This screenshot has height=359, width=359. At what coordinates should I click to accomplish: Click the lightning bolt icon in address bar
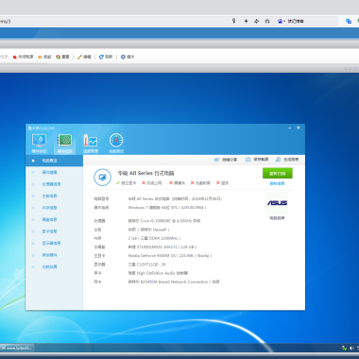pyautogui.click(x=246, y=21)
